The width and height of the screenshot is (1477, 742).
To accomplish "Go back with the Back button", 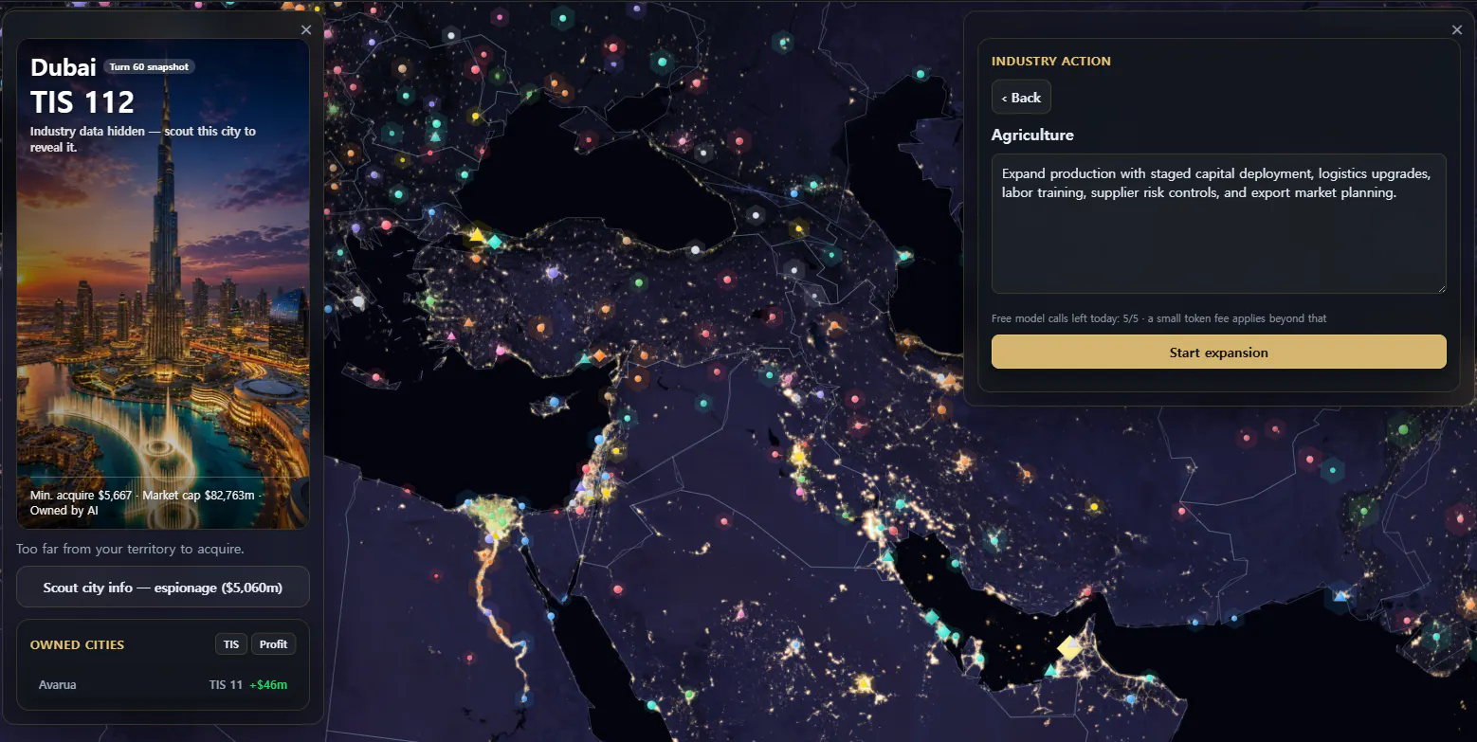I will click(x=1021, y=98).
